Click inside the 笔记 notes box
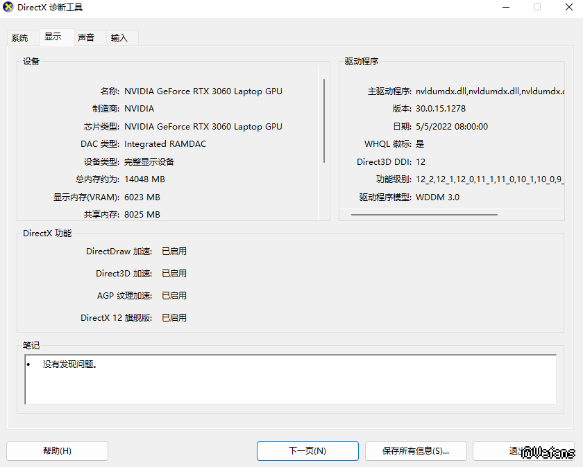583x467 pixels. (291, 380)
